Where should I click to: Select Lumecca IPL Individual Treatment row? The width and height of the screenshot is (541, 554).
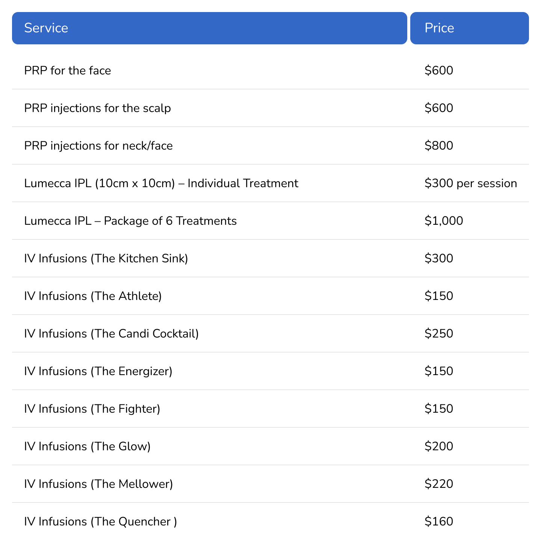click(270, 183)
